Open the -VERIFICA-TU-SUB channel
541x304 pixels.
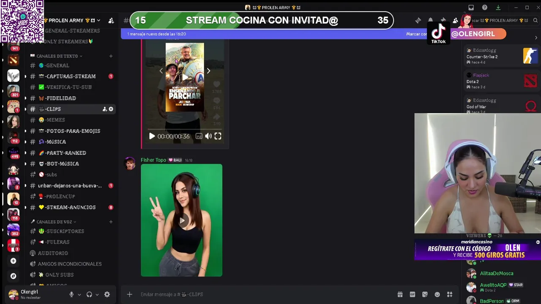[71, 87]
